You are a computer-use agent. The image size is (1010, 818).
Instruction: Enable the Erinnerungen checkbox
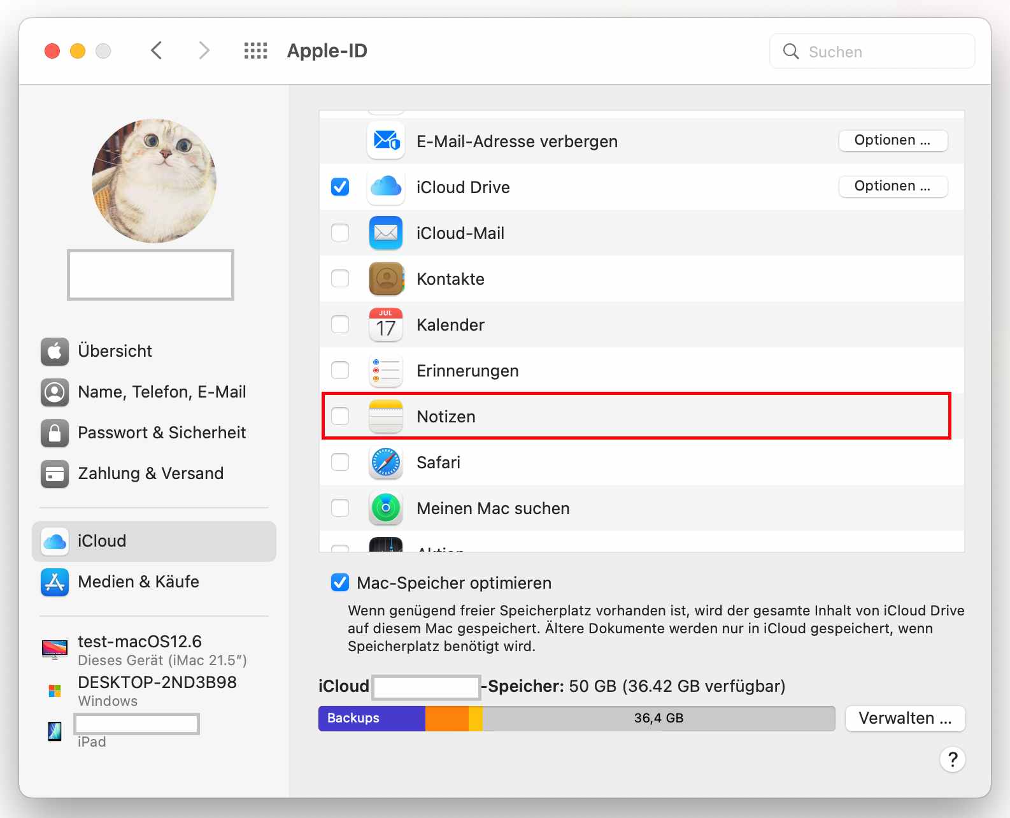pos(340,370)
